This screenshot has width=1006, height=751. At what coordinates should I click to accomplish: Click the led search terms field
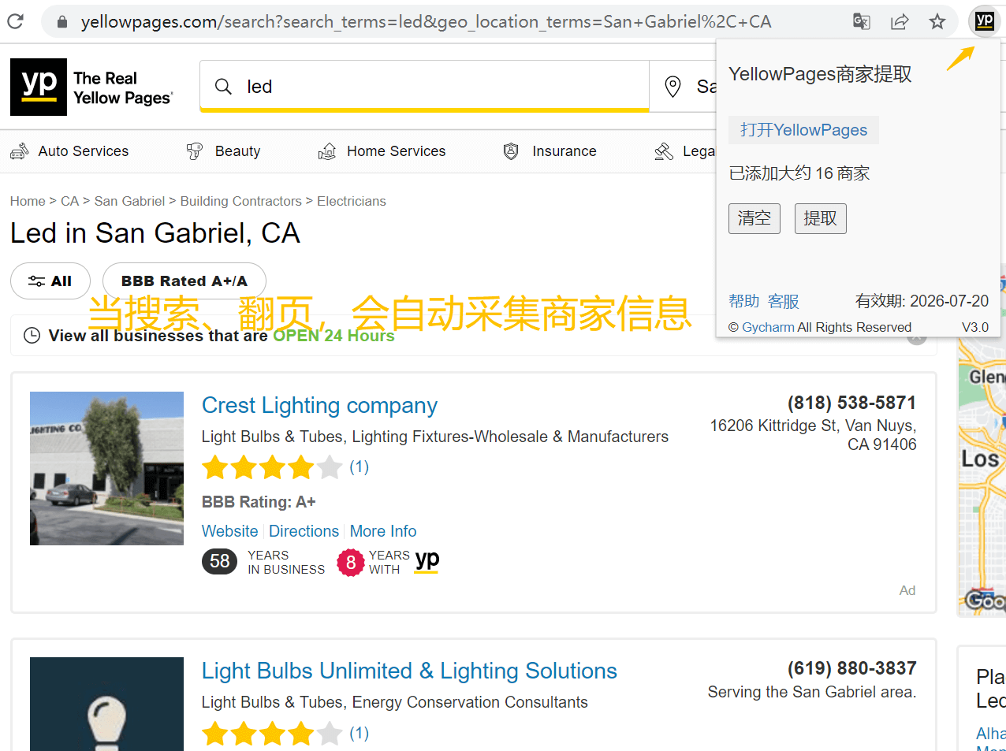coord(442,87)
